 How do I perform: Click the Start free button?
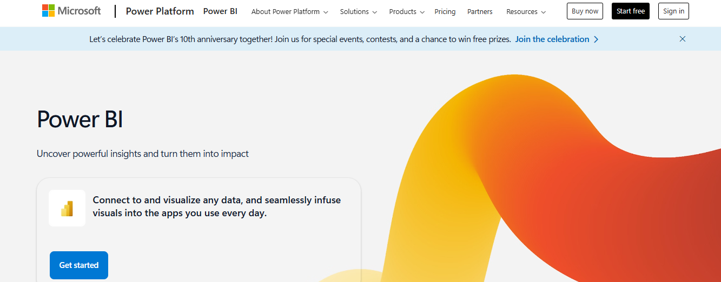point(631,11)
